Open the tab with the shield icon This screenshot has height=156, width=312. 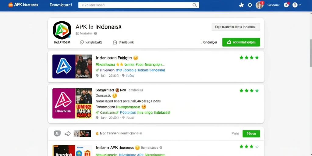click(x=91, y=42)
